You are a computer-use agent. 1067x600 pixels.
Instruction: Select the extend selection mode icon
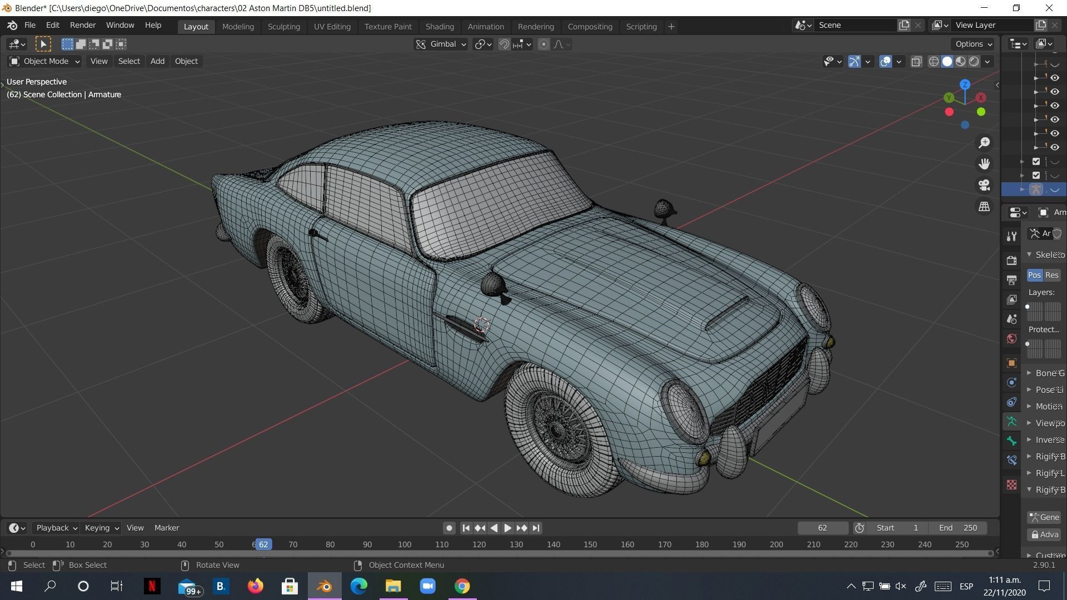tap(81, 44)
